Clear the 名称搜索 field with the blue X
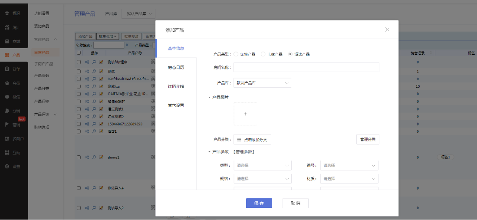The width and height of the screenshot is (477, 220). [127, 45]
